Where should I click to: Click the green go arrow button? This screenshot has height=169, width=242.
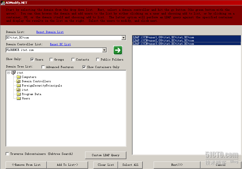[x=118, y=50]
